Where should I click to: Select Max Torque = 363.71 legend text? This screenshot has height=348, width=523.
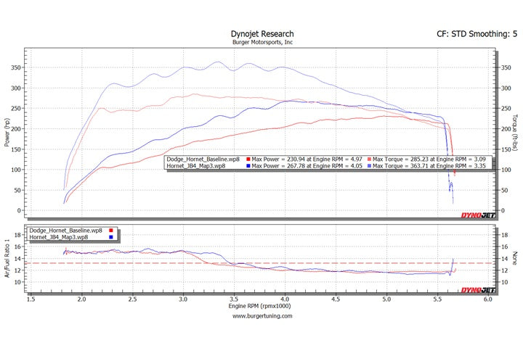[429, 166]
